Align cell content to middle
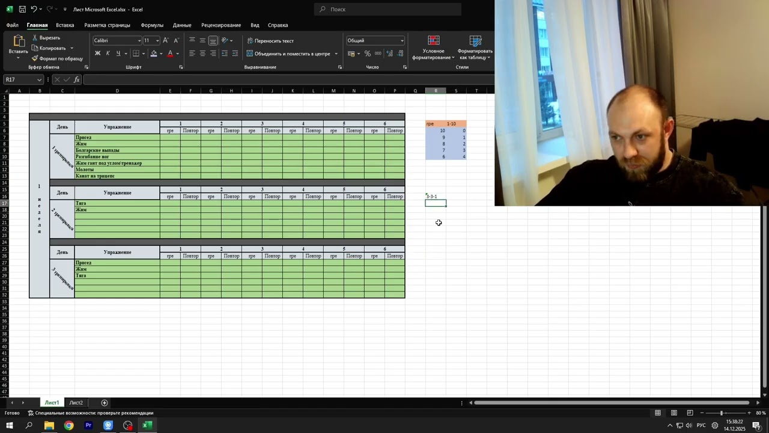The width and height of the screenshot is (769, 433). coord(202,40)
